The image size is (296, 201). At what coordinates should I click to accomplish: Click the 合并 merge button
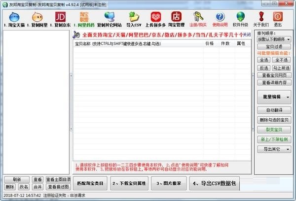pyautogui.click(x=37, y=187)
